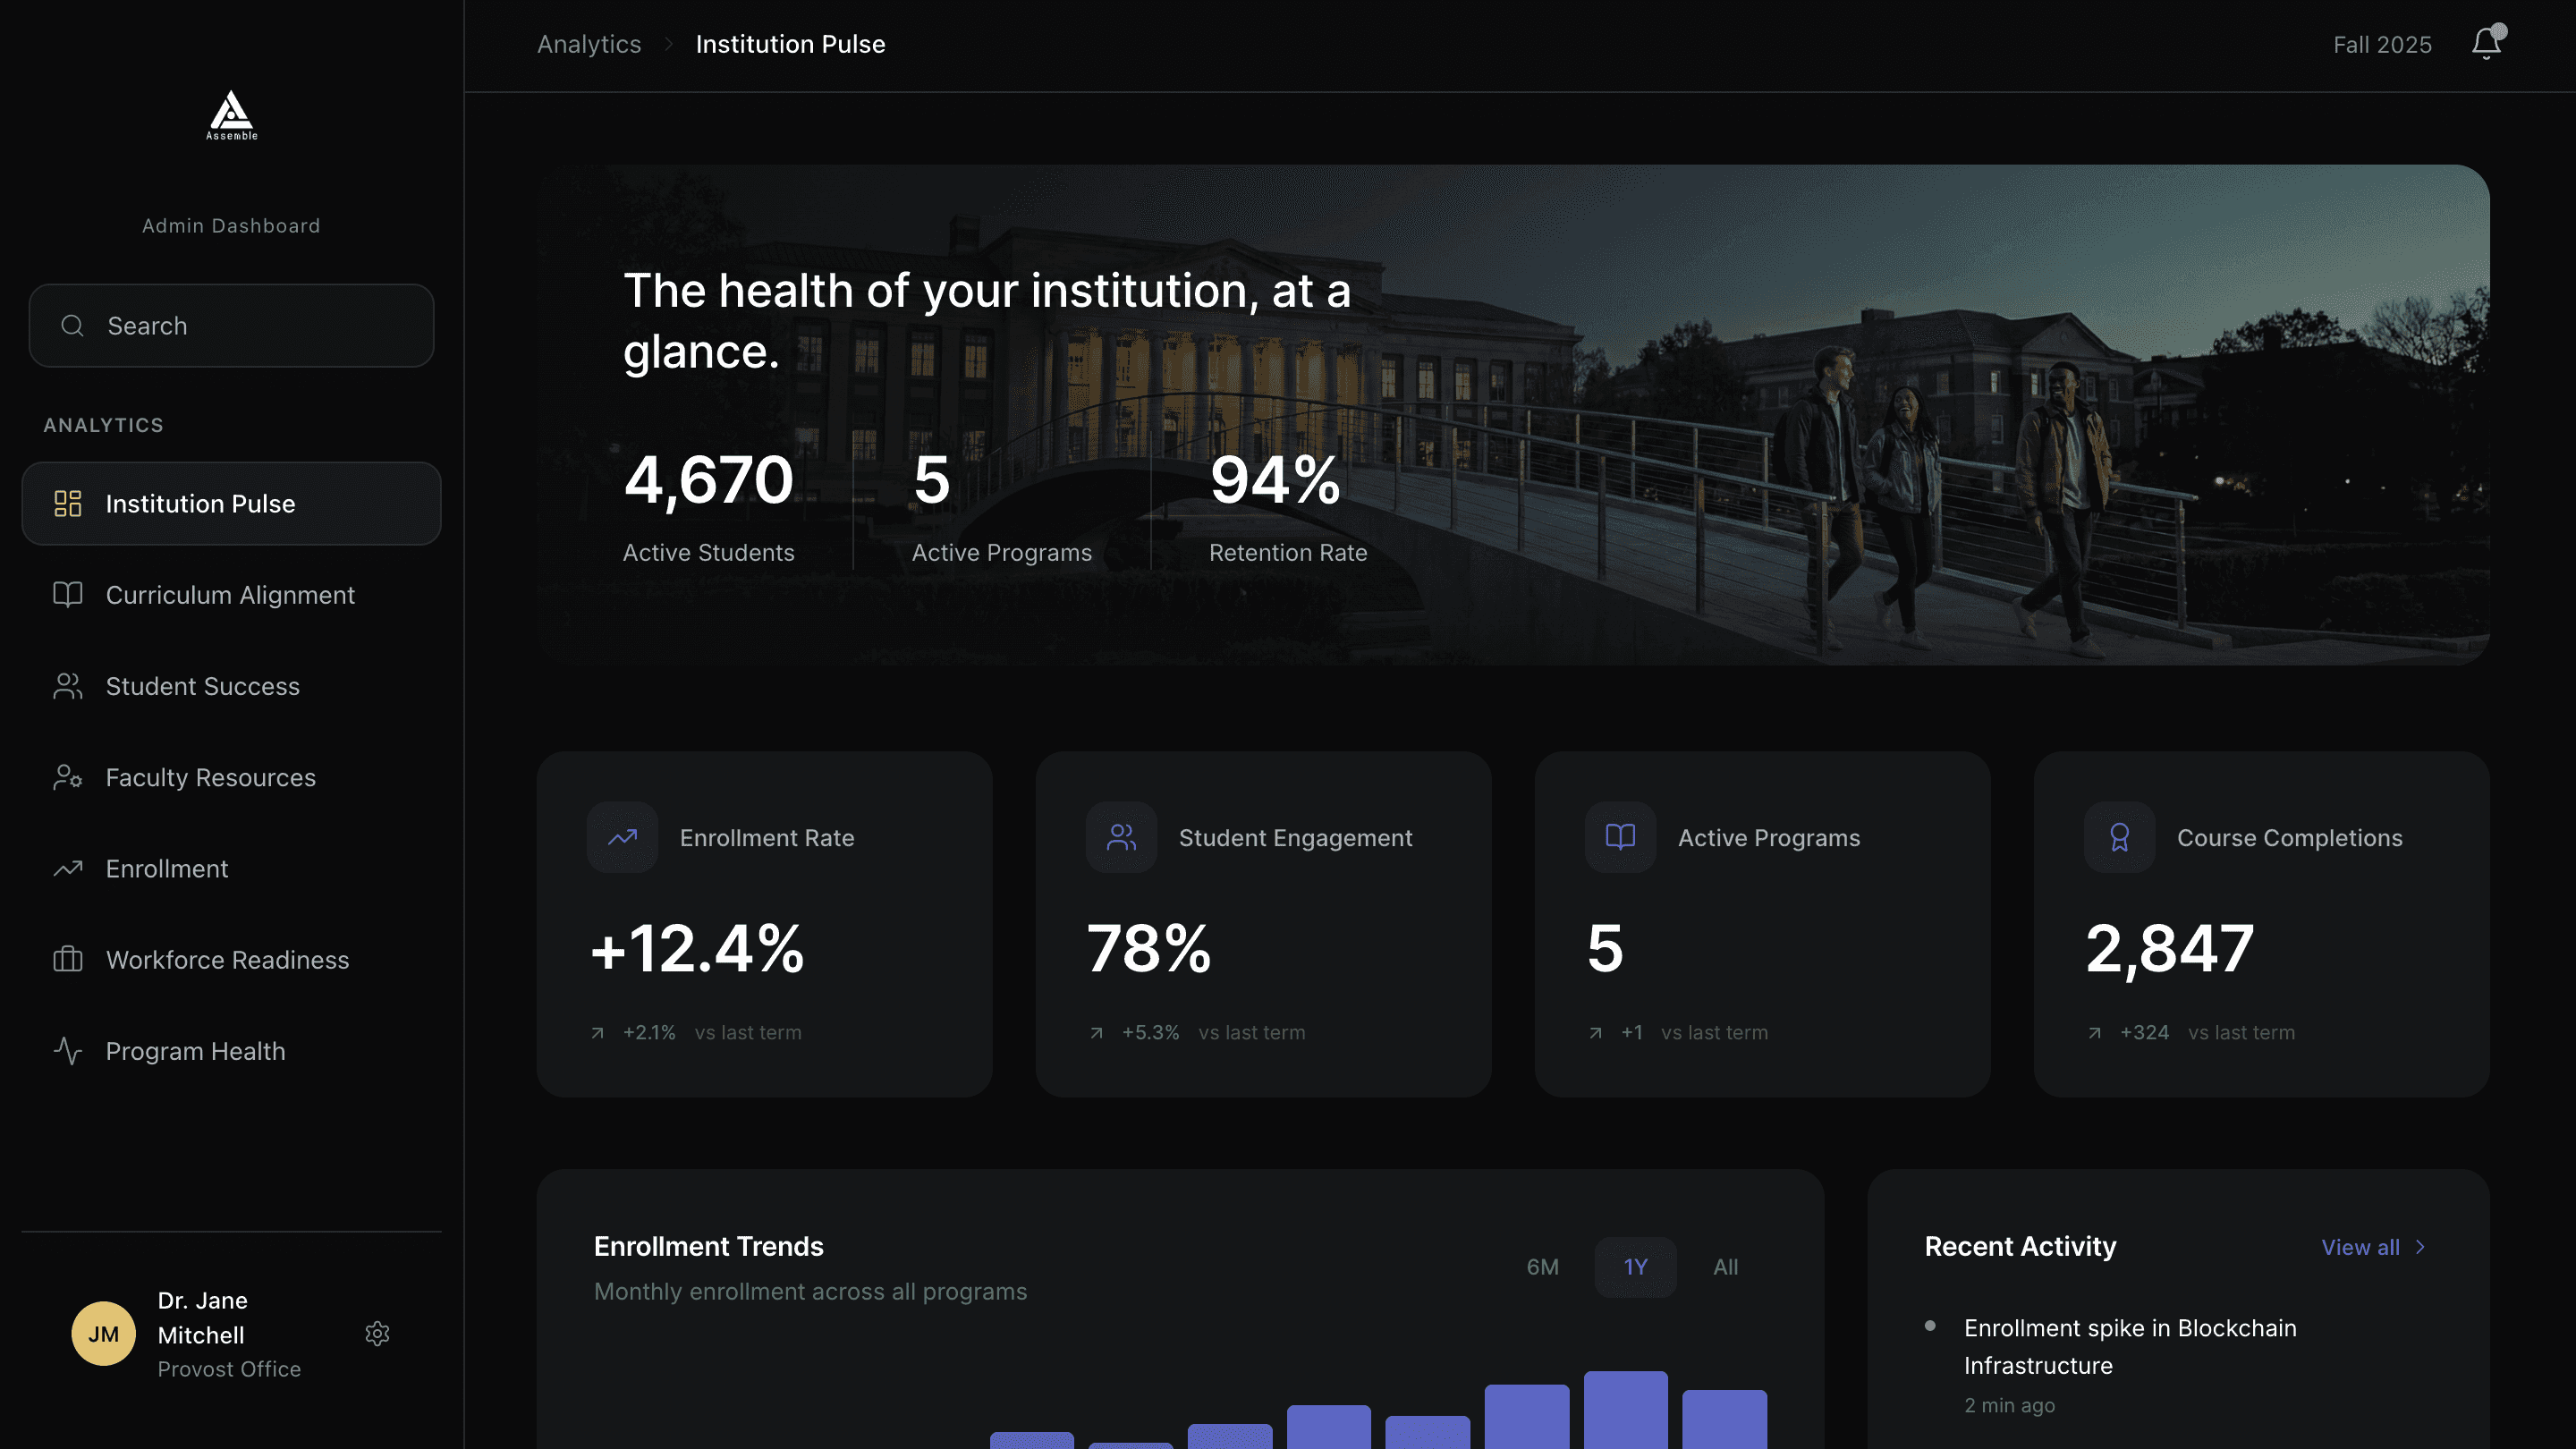Click the tallest bar in Enrollment Trends
This screenshot has width=2576, height=1449.
pyautogui.click(x=1625, y=1410)
